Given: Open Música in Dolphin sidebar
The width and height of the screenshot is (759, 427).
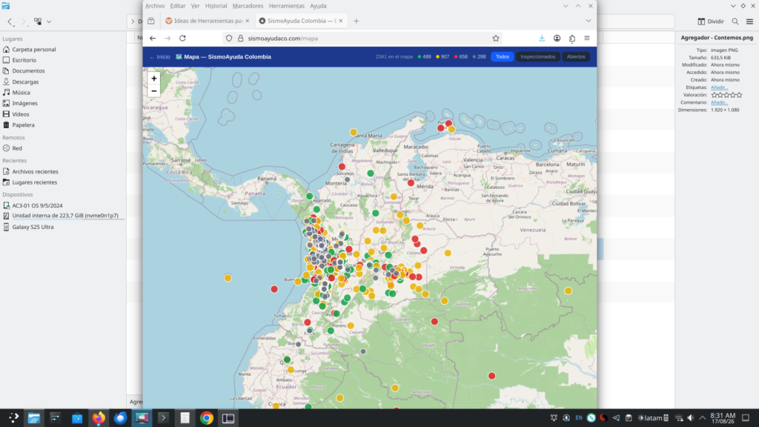Looking at the screenshot, I should 21,93.
